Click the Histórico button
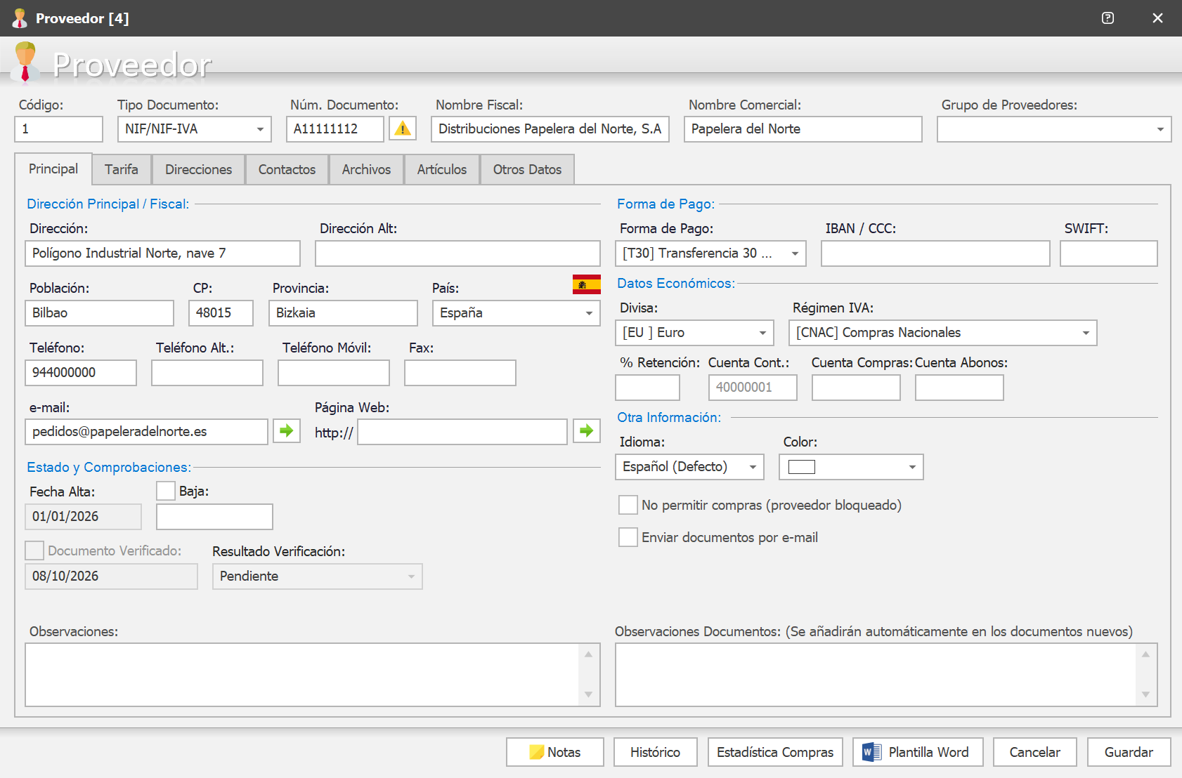This screenshot has width=1182, height=778. [x=656, y=752]
